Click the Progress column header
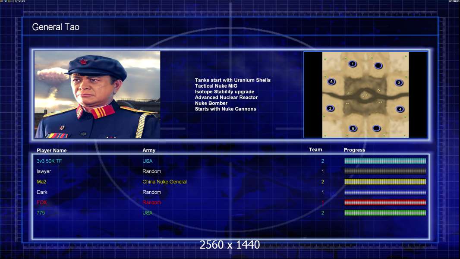 [354, 150]
